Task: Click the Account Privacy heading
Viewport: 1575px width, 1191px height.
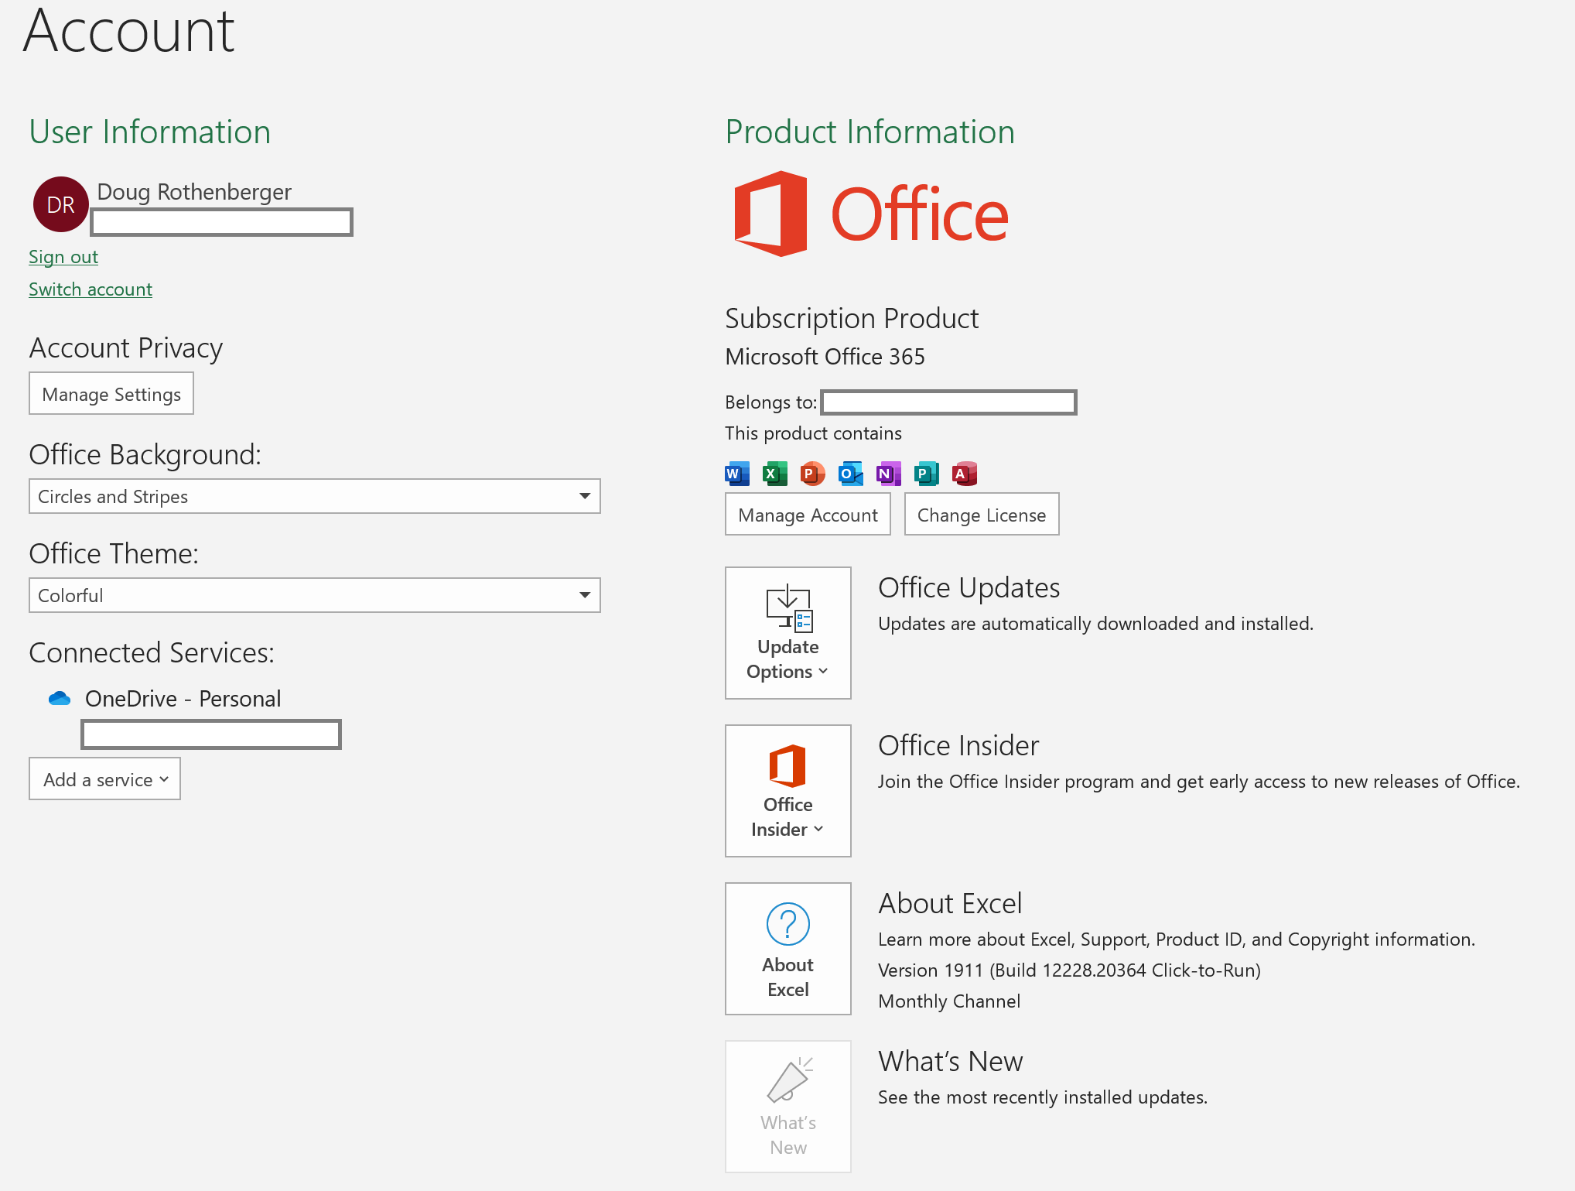Action: click(x=126, y=348)
